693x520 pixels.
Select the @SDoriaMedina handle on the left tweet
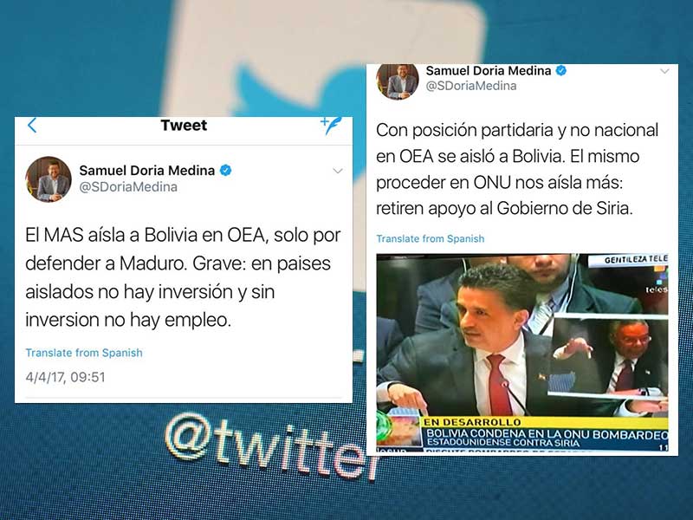pos(128,187)
